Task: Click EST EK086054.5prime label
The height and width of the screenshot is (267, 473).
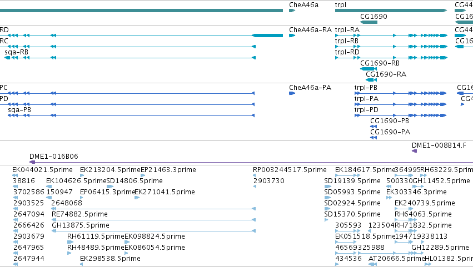Action: tap(155, 248)
